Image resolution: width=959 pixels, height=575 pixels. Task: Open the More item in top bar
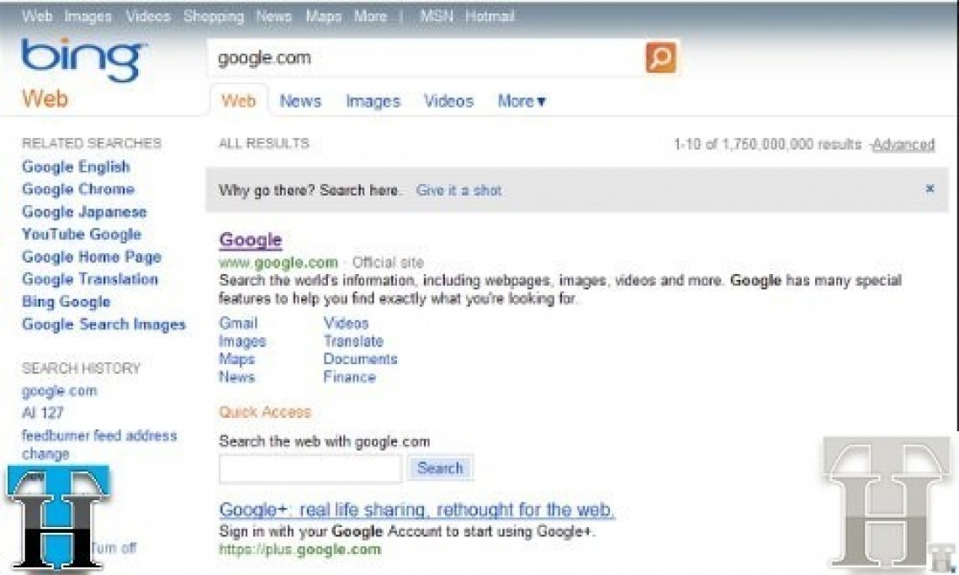pos(371,17)
